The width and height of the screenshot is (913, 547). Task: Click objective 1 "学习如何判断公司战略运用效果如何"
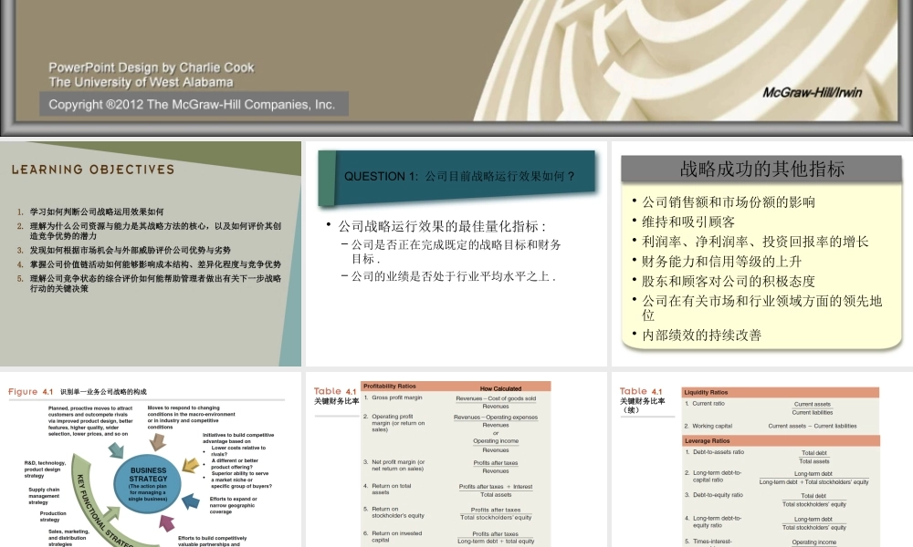97,212
